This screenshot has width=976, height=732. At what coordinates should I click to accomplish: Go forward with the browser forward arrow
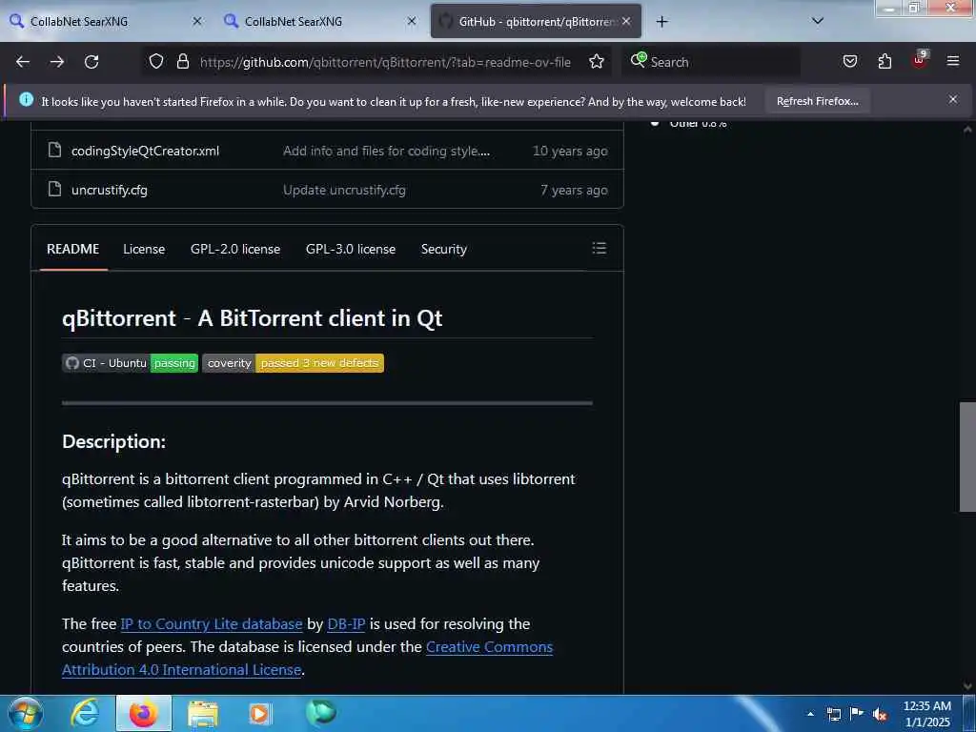(x=57, y=62)
